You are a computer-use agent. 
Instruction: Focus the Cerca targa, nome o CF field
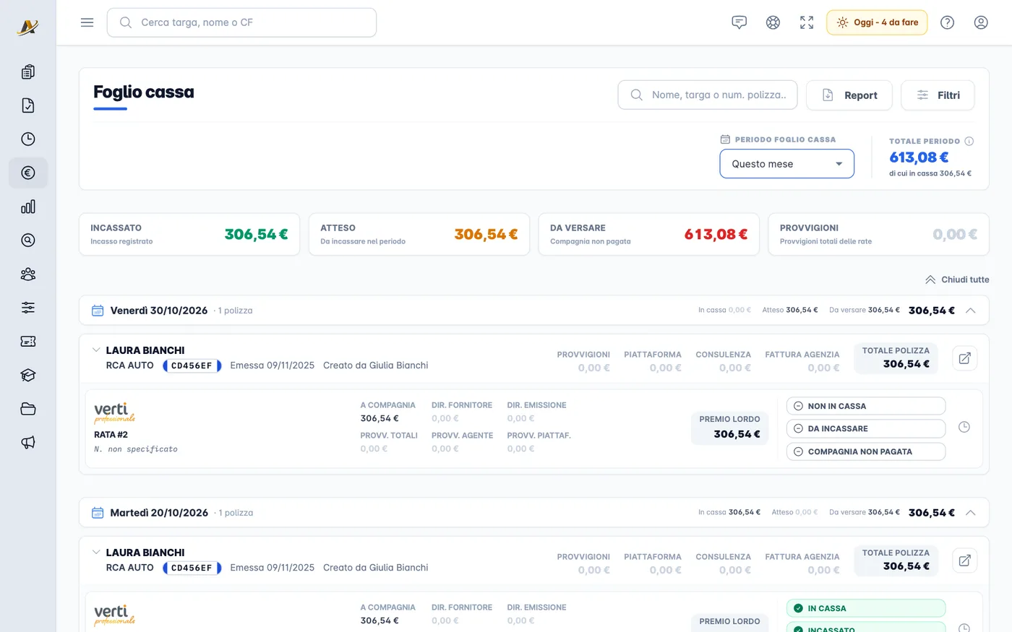pyautogui.click(x=241, y=22)
